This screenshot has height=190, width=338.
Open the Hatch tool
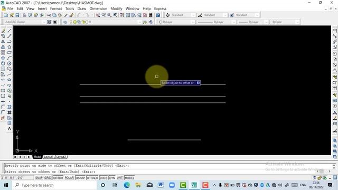click(10, 107)
